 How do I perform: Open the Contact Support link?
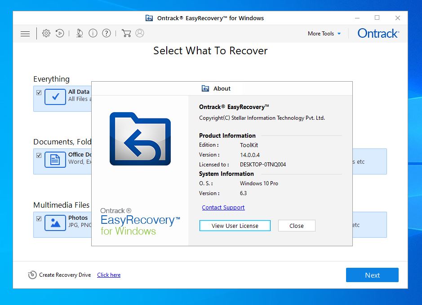coord(223,208)
